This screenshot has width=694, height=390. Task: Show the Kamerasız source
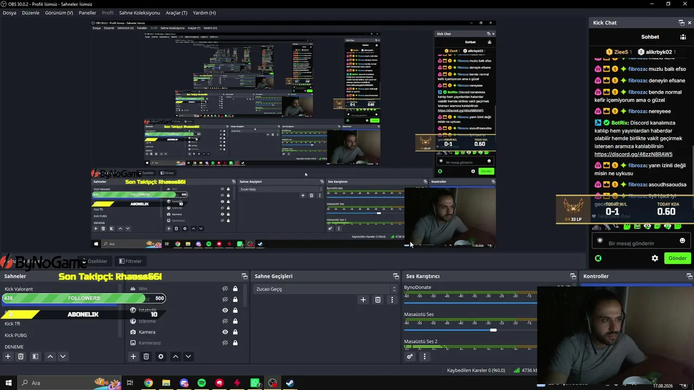[225, 343]
